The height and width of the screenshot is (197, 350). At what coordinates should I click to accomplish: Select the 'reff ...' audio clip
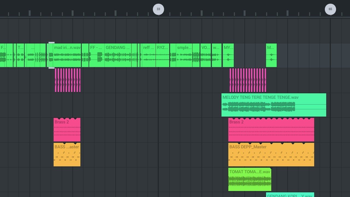pyautogui.click(x=149, y=55)
